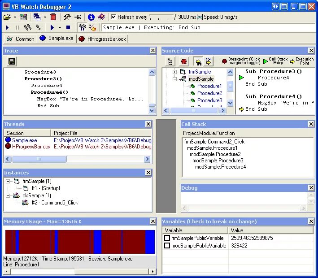Viewport: 318px width, 278px height.
Task: Save trace using floppy disk icon
Action: coord(12,61)
